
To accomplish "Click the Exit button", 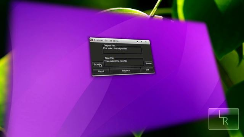I will (x=148, y=70).
